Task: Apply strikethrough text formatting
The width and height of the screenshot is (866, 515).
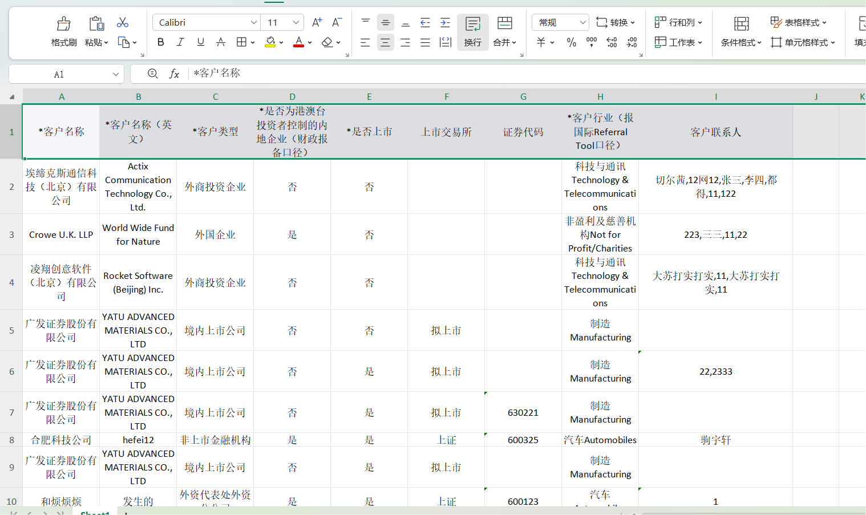Action: (220, 42)
